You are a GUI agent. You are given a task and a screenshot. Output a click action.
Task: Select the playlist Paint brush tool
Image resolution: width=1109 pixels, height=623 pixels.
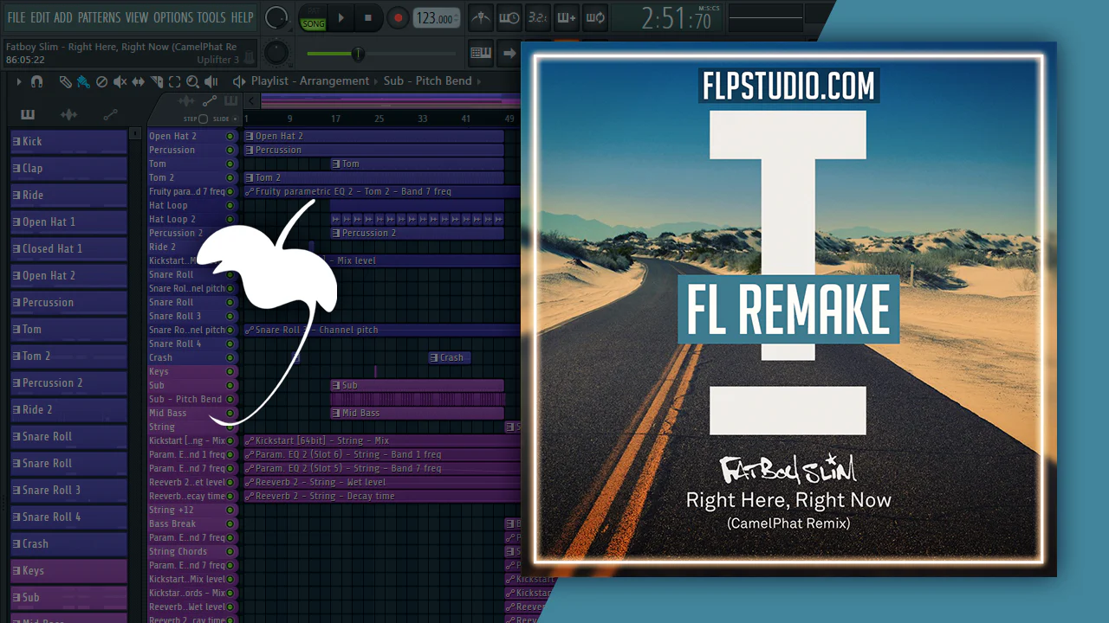click(83, 81)
